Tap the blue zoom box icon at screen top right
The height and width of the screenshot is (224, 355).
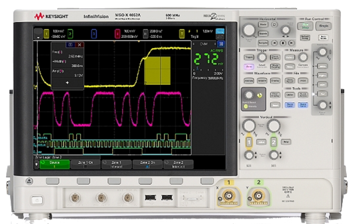click(x=220, y=31)
